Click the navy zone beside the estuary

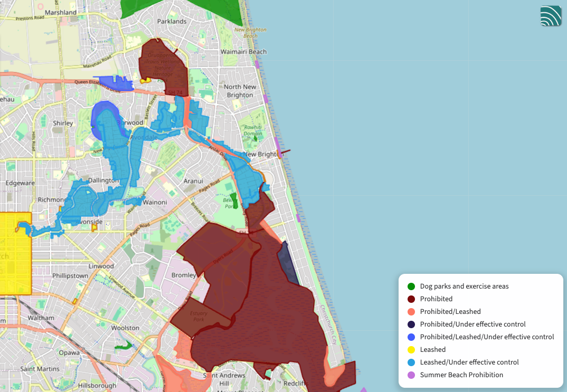[288, 264]
